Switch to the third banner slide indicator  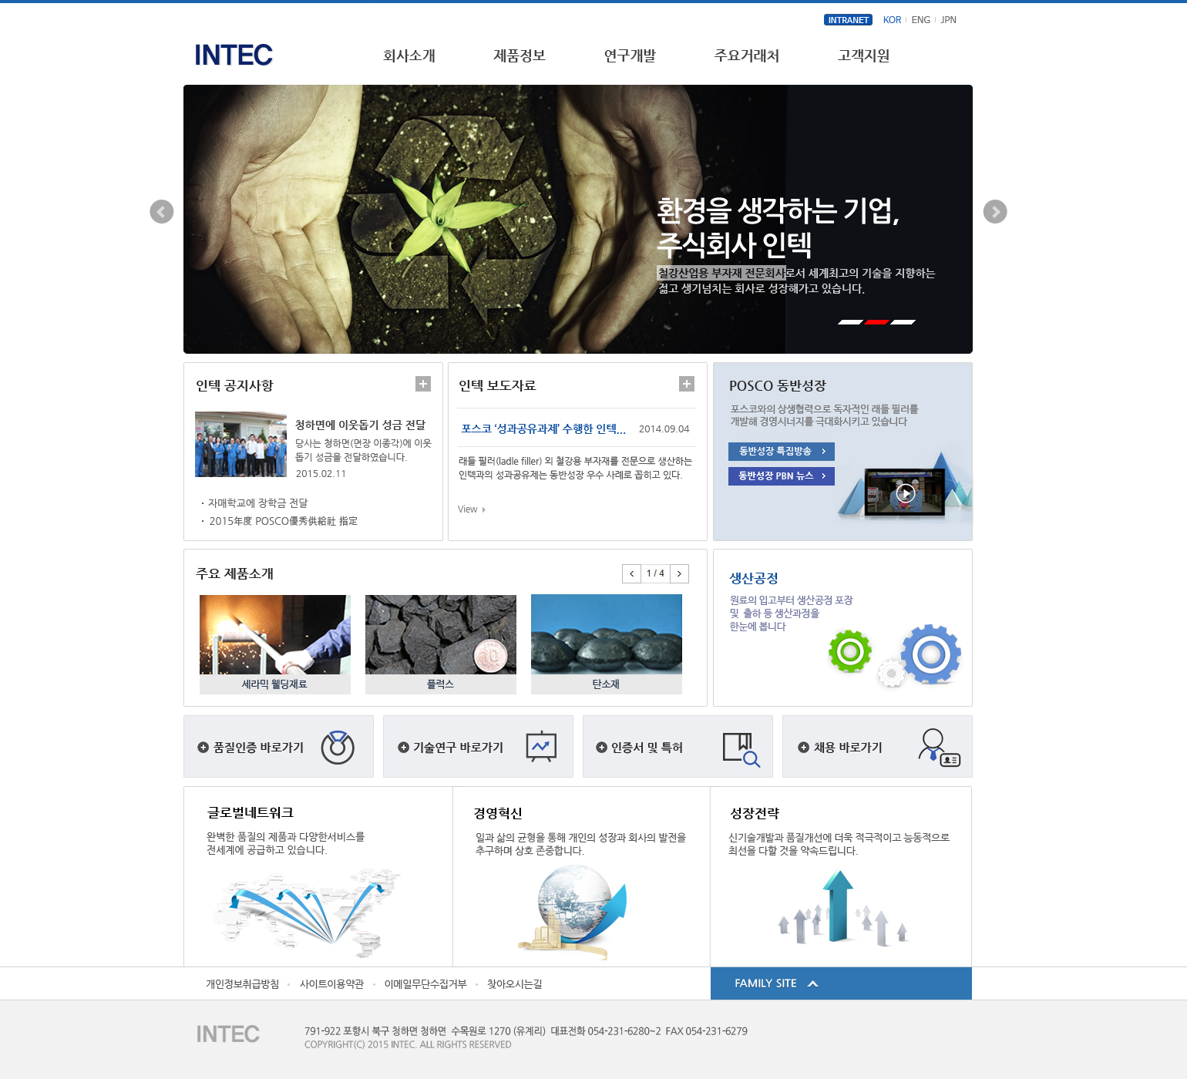[x=903, y=322]
